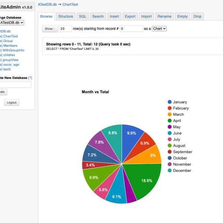Focus the starting record number field

pos(131,29)
